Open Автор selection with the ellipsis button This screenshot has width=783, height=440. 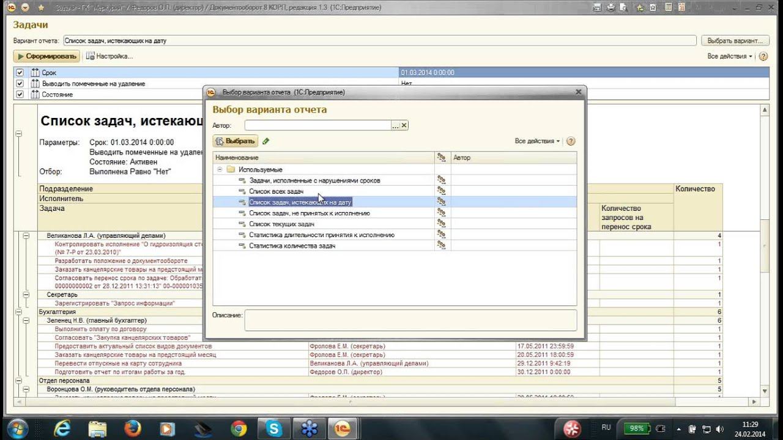(x=395, y=125)
